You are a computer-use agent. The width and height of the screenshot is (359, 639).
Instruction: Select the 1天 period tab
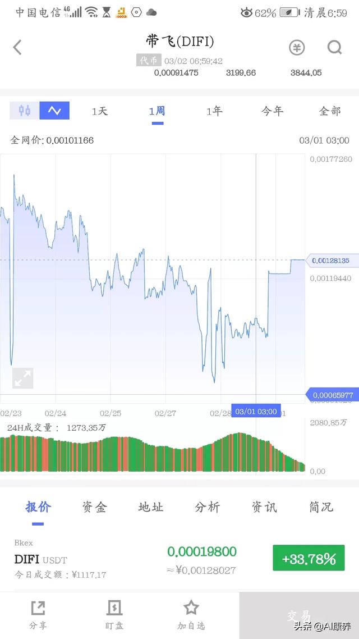[99, 111]
